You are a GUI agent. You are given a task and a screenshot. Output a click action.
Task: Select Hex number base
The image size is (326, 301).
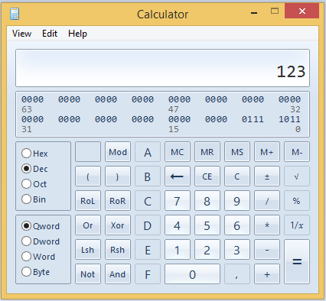(34, 154)
